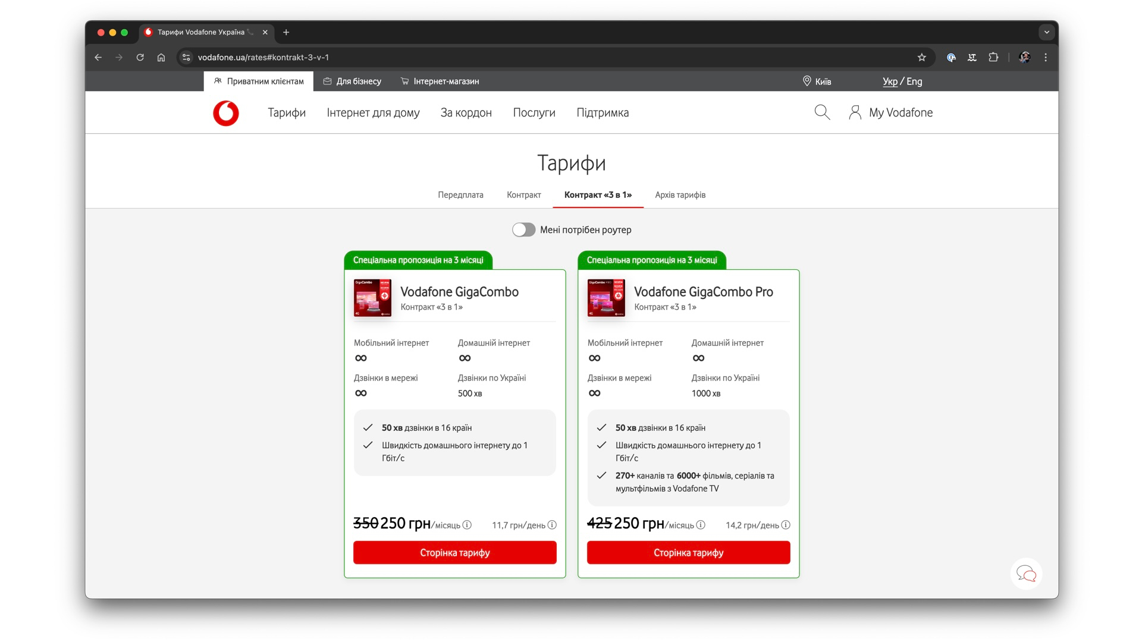Viewport: 1142px width, 642px height.
Task: Click the My Vodafone user icon
Action: click(x=855, y=112)
